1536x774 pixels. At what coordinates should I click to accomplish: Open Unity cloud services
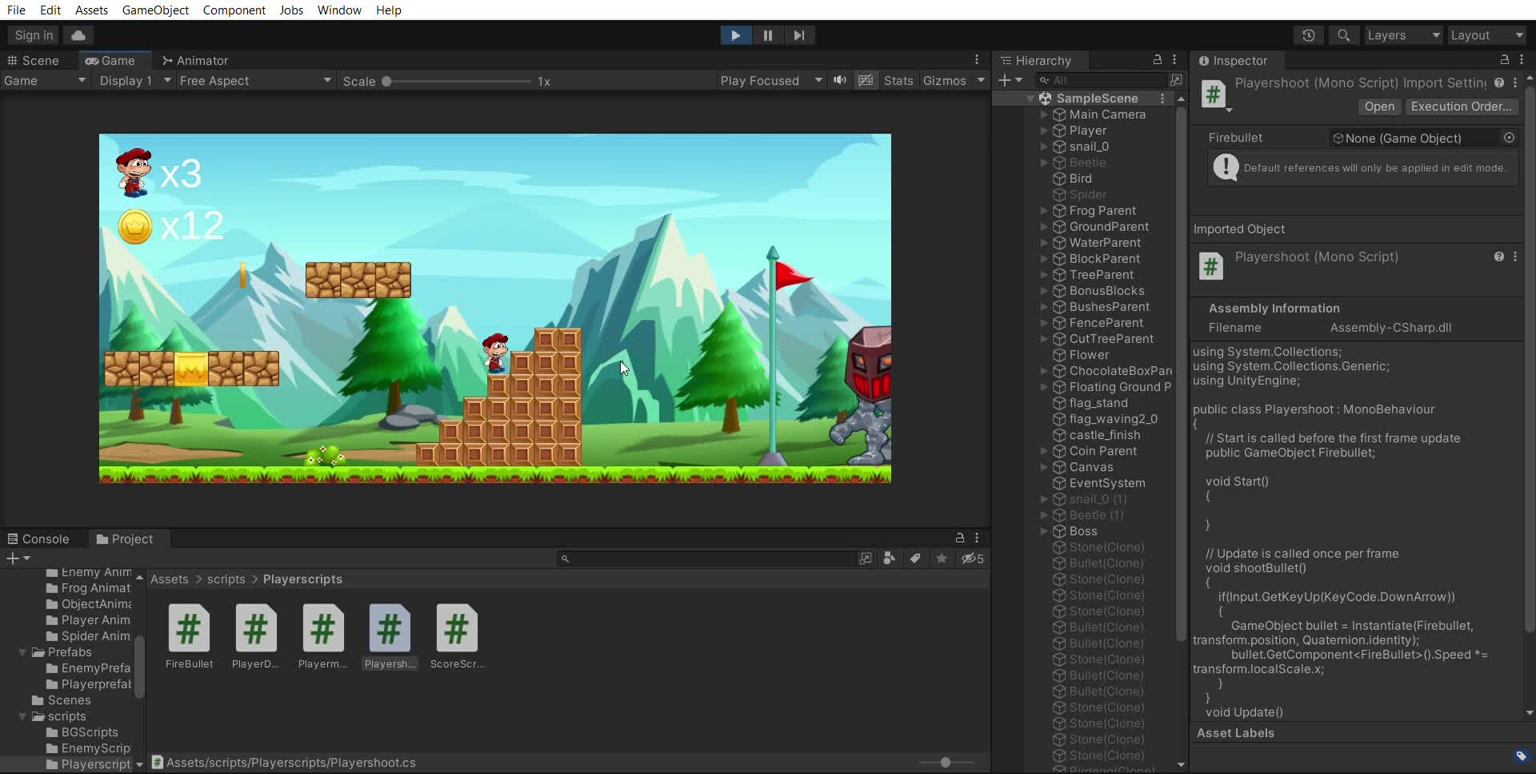point(78,35)
